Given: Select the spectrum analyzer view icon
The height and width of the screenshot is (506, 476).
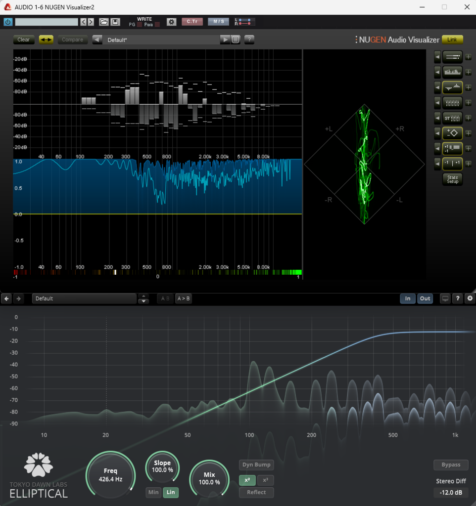Looking at the screenshot, I should [x=452, y=72].
